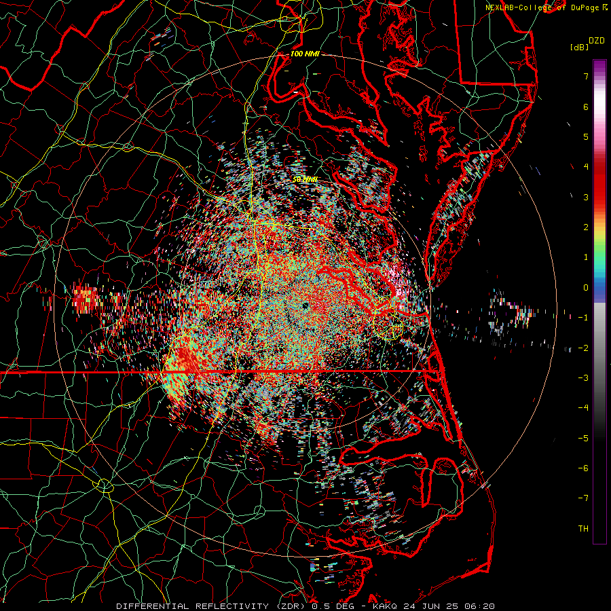Screen dimensions: 611x611
Task: Click the scale value -2 on the legend
Action: pyautogui.click(x=583, y=348)
